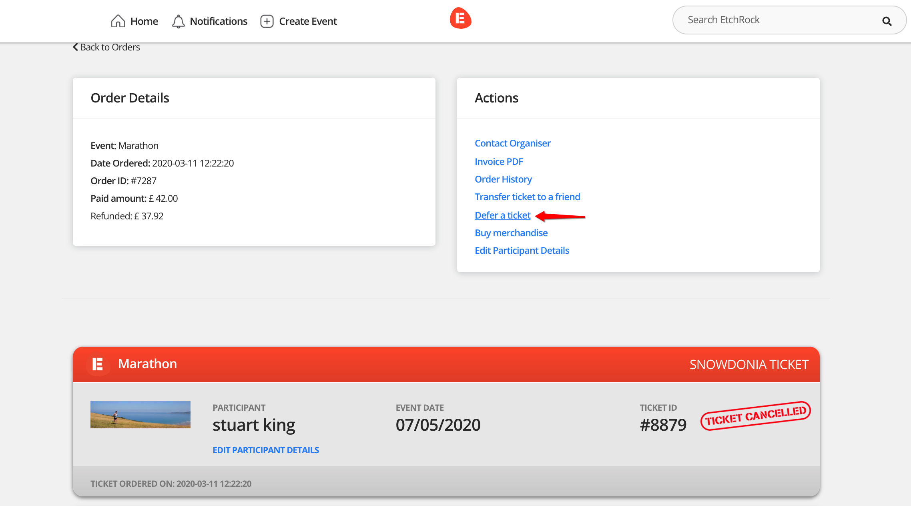Open the Notifications menu item
This screenshot has height=506, width=911.
click(219, 21)
